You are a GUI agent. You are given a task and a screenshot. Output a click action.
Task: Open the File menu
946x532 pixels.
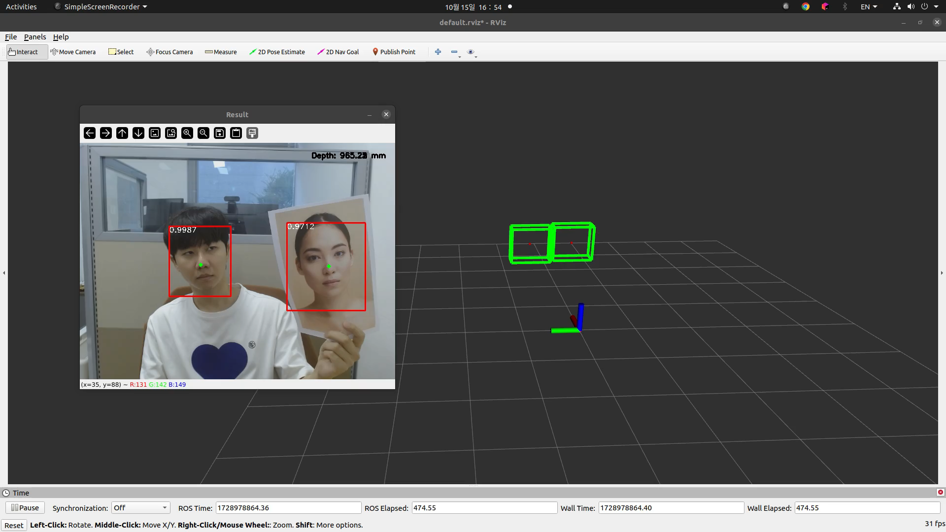11,37
